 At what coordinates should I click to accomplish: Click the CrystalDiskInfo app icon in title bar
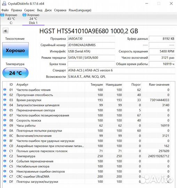[x=4, y=3]
